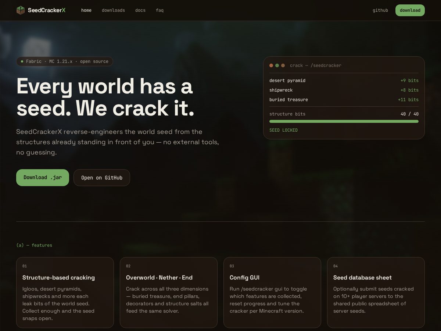Click the green status dot in badge

point(22,61)
